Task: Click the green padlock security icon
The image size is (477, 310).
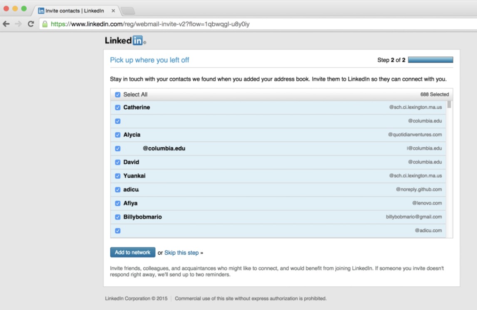Action: coord(45,24)
